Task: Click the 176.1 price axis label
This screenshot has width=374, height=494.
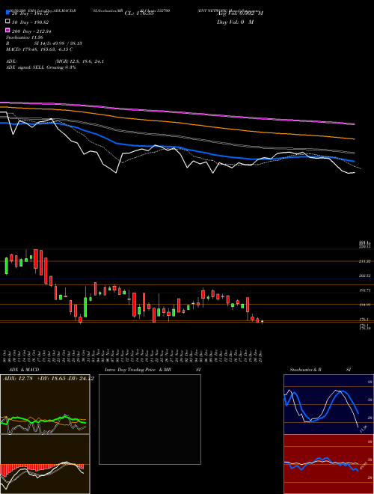Action: pyautogui.click(x=364, y=320)
